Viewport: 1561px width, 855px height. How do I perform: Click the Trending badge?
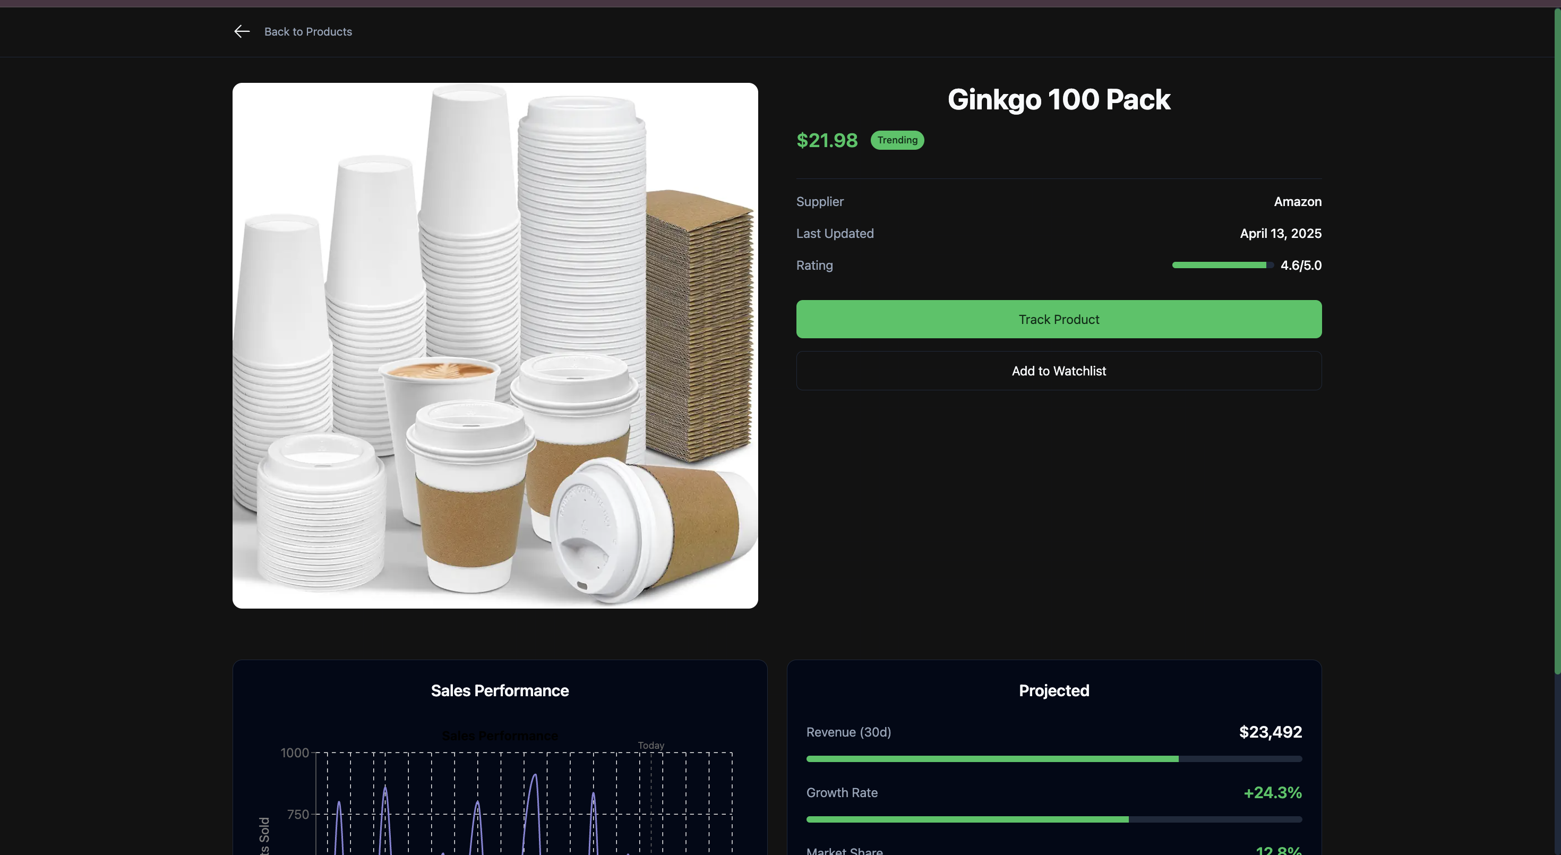(897, 140)
